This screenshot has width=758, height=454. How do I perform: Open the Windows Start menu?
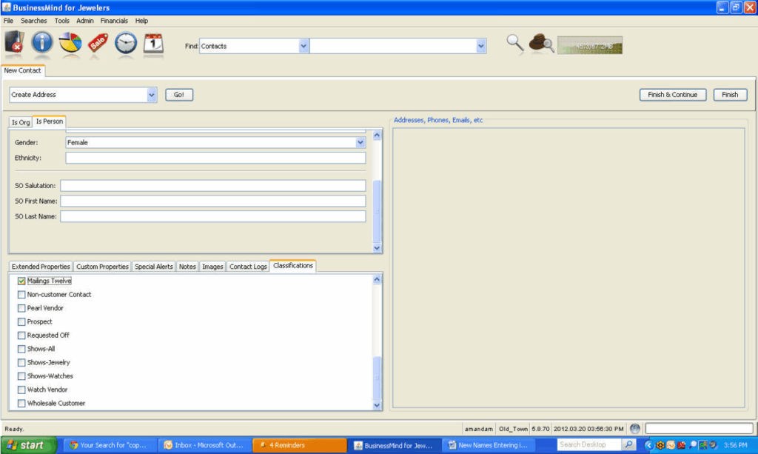pyautogui.click(x=28, y=445)
